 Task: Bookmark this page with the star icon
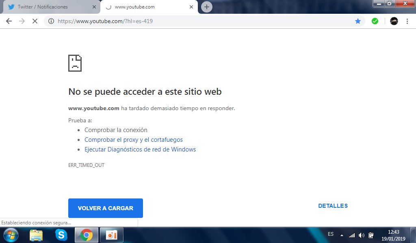(x=357, y=21)
